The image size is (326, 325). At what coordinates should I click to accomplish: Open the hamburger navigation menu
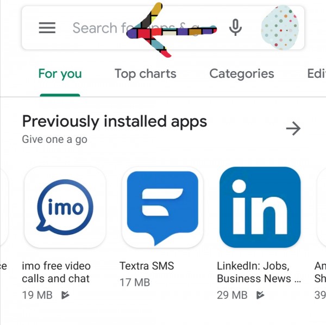pos(47,28)
